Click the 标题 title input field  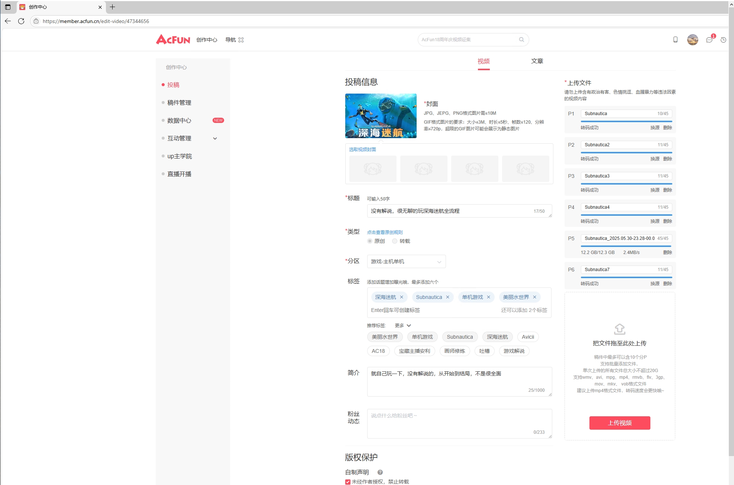[x=459, y=211]
